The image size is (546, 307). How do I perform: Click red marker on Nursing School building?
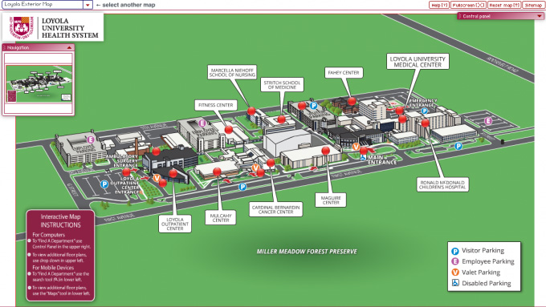(x=251, y=111)
